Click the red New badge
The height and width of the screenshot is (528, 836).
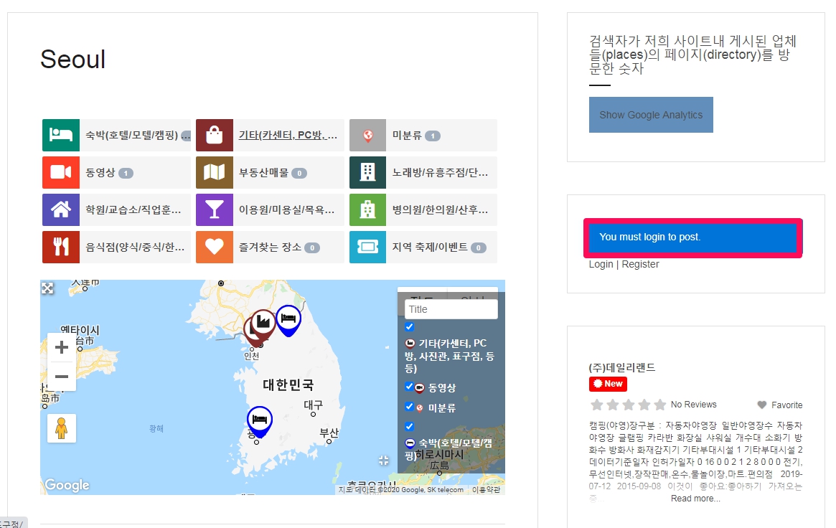(x=608, y=384)
